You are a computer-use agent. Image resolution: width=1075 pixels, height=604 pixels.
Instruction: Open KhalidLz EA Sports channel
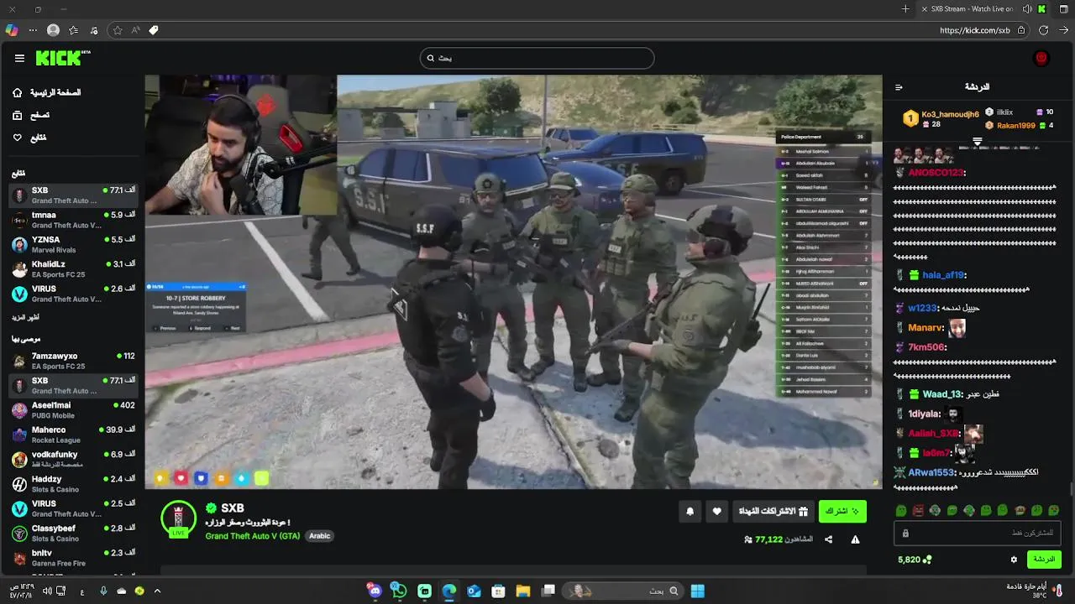click(73, 269)
